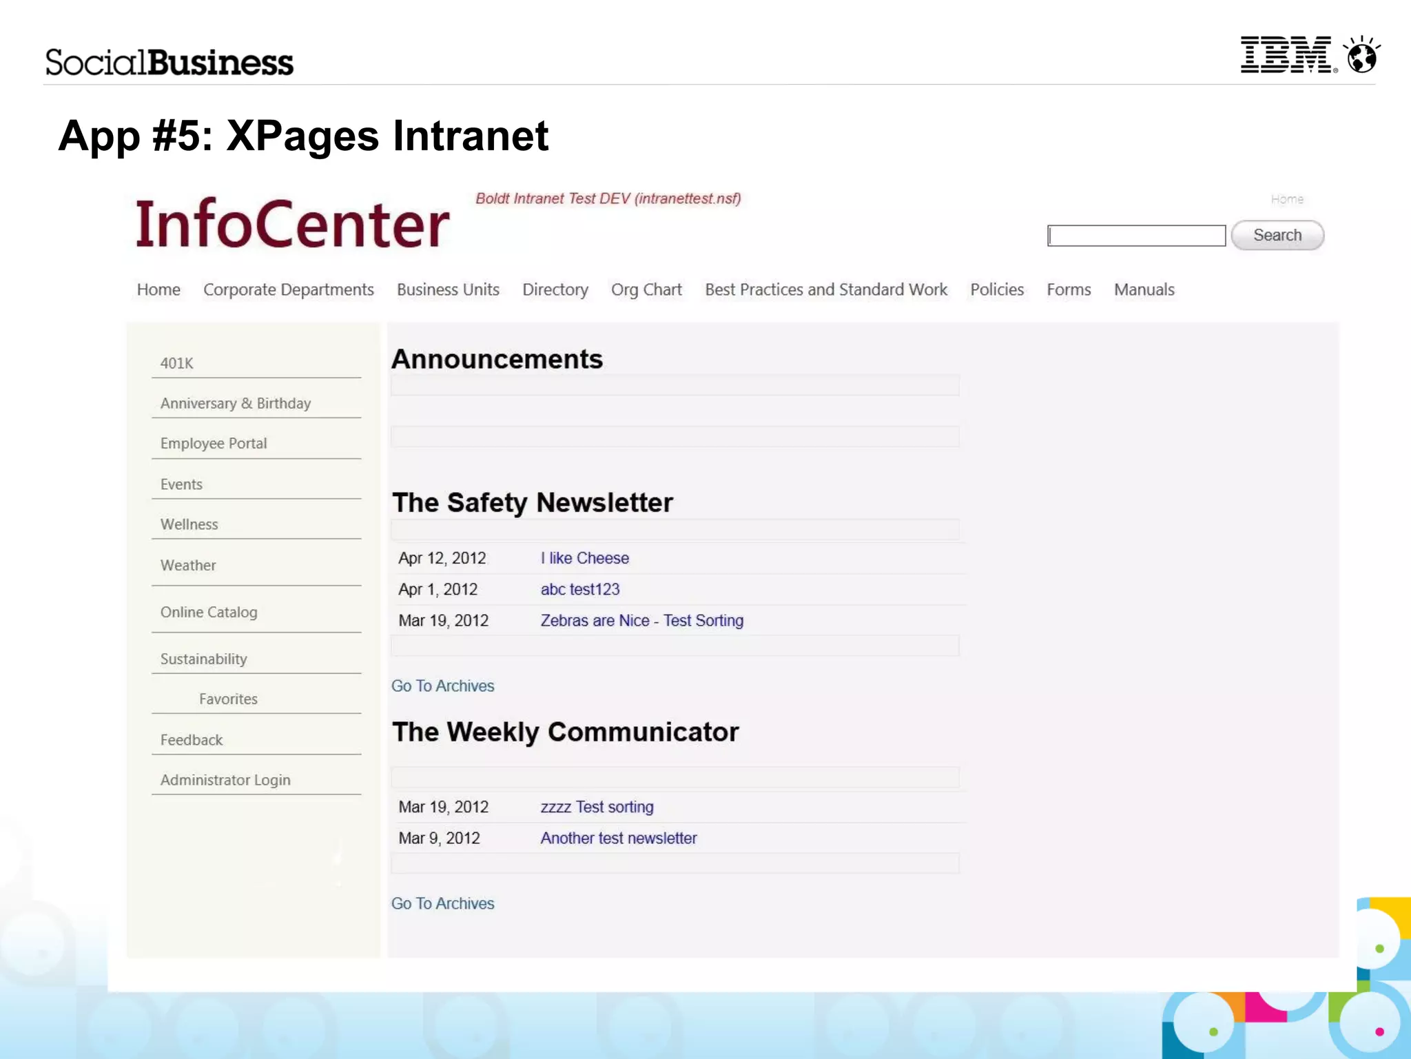Open the 'I like Cheese' newsletter

point(585,558)
